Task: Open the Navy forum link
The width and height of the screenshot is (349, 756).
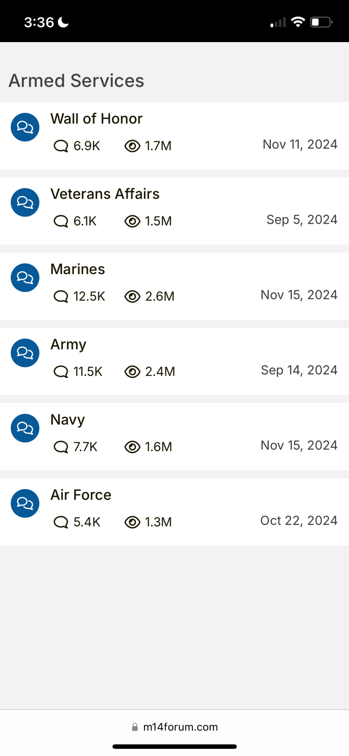Action: pos(68,420)
